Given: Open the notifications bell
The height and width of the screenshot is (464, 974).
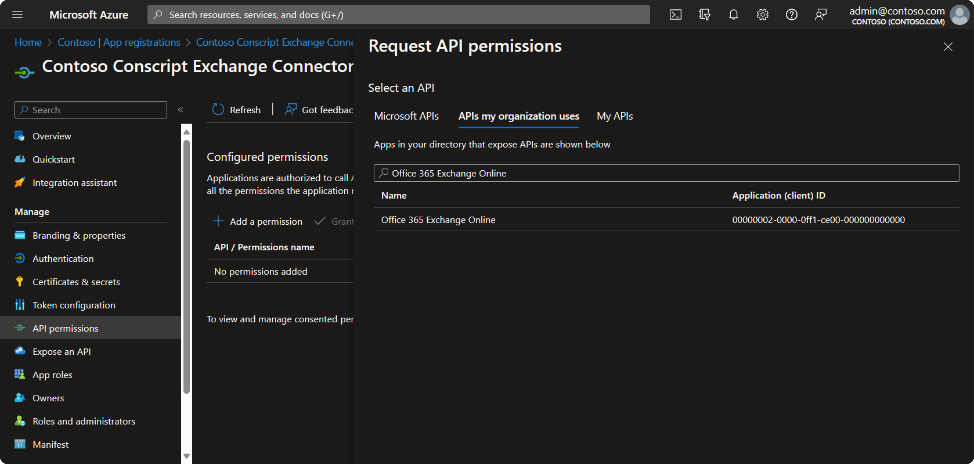Looking at the screenshot, I should [x=734, y=15].
